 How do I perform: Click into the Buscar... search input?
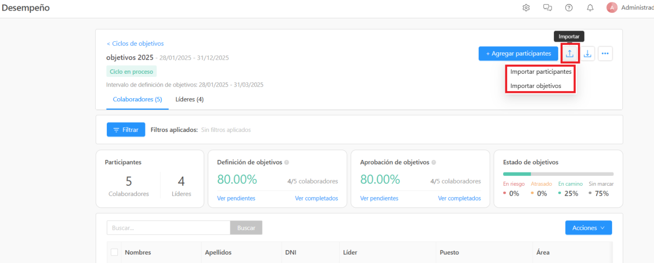168,228
